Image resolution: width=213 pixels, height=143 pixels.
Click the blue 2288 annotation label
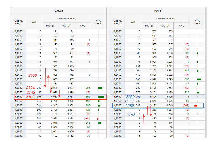coord(130,105)
